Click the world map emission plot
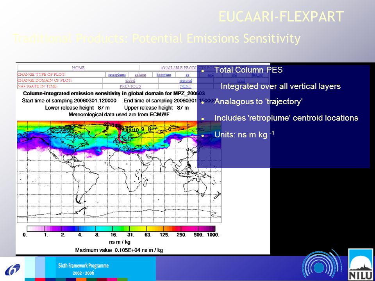This screenshot has width=375, height=281. coord(119,172)
